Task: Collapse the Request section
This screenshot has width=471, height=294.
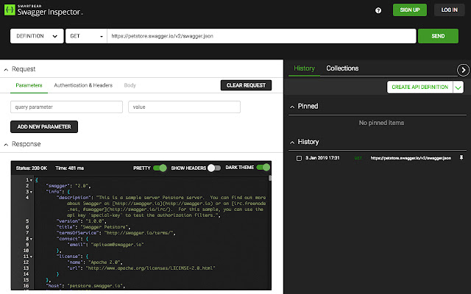Action: pyautogui.click(x=6, y=69)
